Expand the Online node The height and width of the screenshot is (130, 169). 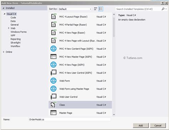[4, 52]
